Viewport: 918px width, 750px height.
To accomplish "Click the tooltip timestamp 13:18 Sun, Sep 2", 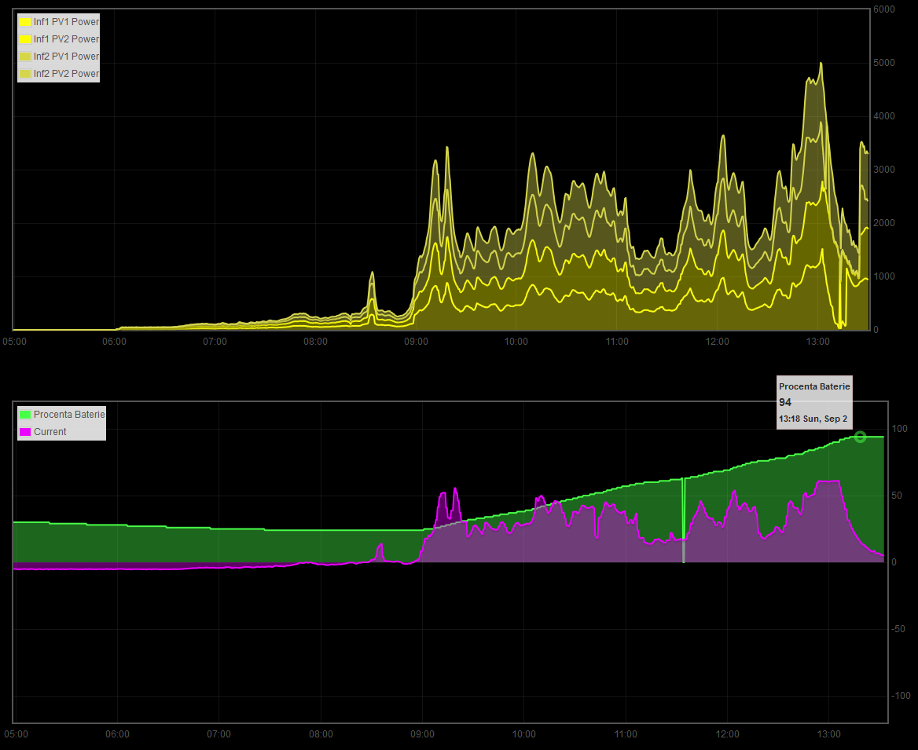I will pyautogui.click(x=813, y=419).
